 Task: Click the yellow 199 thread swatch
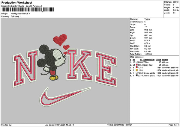pos(136,70)
